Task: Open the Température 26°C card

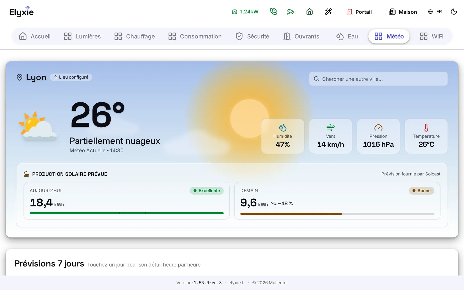Action: (426, 136)
